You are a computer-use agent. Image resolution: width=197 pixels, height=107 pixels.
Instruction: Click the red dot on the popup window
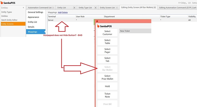97,21
